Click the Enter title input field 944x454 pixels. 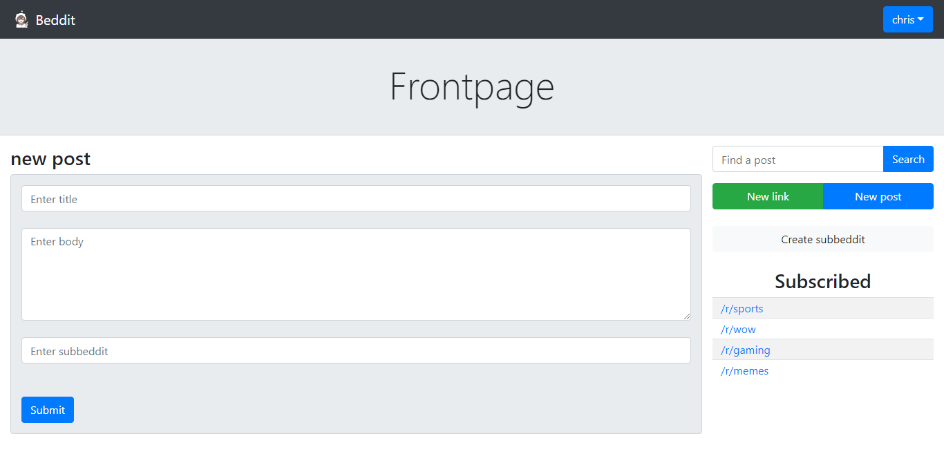[x=356, y=198]
